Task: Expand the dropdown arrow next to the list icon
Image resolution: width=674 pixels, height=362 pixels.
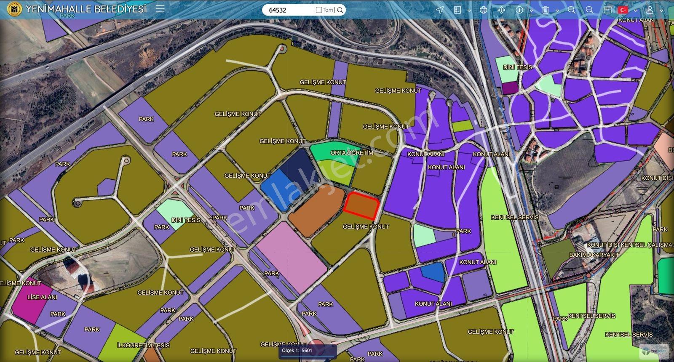Action: pyautogui.click(x=469, y=11)
